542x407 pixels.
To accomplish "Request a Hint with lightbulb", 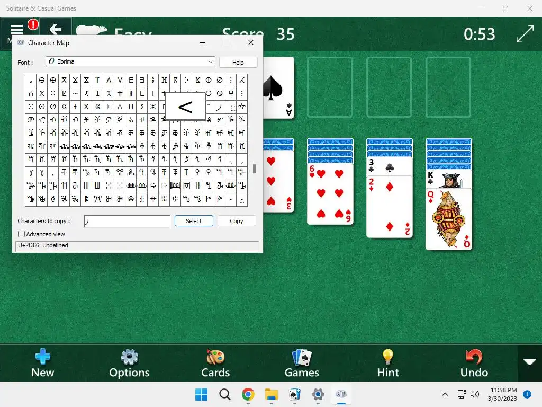I will (388, 363).
